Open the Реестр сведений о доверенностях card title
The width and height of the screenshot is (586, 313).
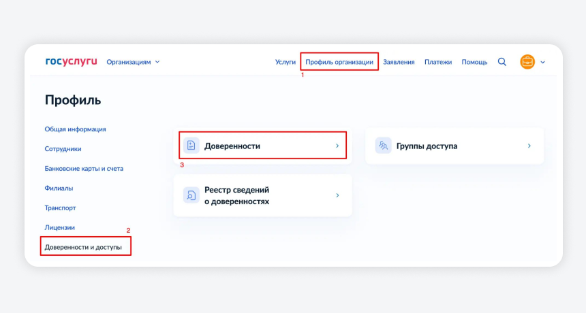pos(236,195)
